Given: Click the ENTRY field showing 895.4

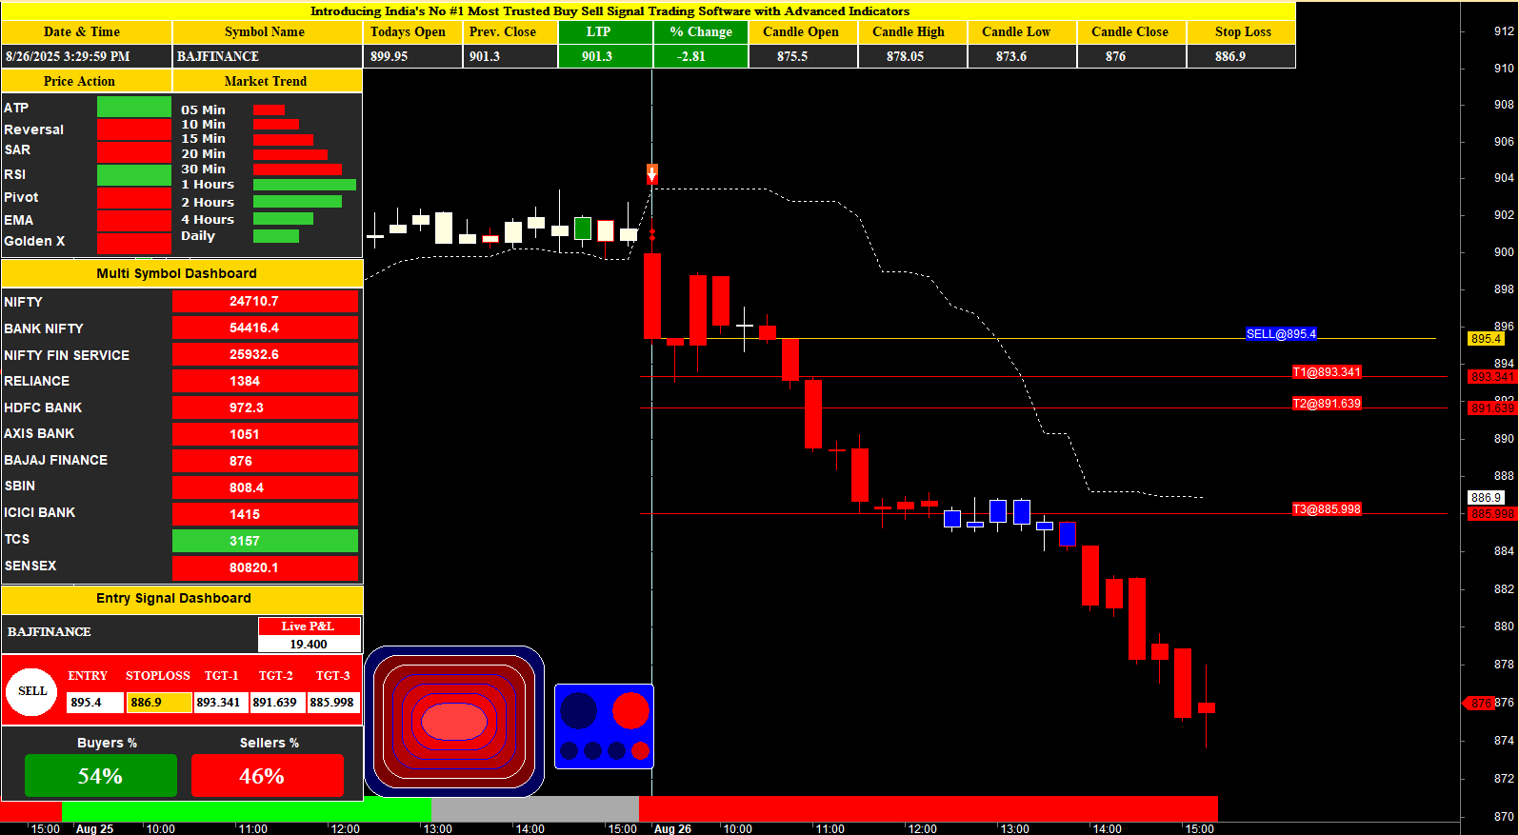Looking at the screenshot, I should (94, 703).
